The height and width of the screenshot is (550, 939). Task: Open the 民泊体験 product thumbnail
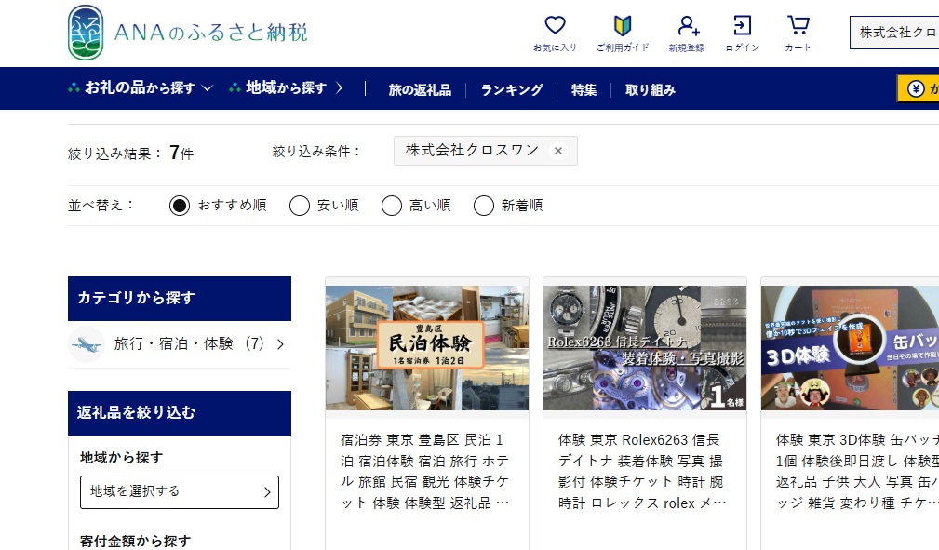pyautogui.click(x=426, y=347)
